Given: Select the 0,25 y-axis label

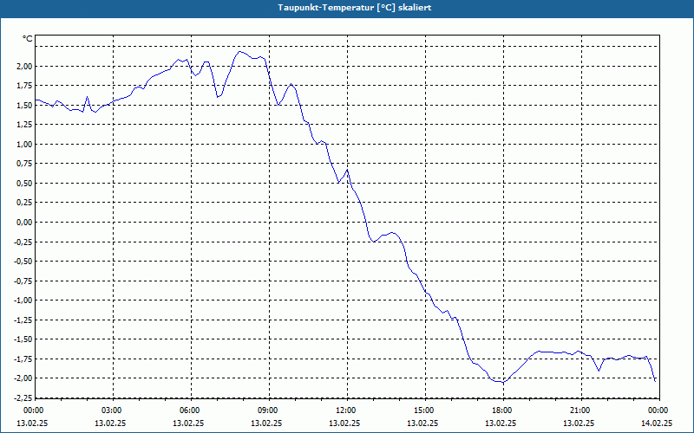Looking at the screenshot, I should pos(25,203).
